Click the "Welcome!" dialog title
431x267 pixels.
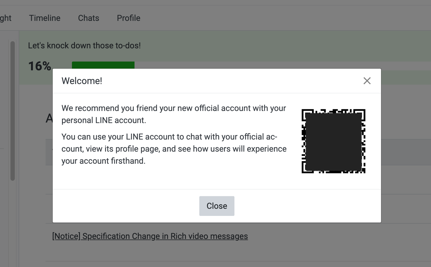coord(82,81)
